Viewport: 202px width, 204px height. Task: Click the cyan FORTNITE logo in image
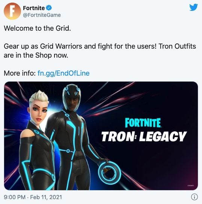(x=143, y=123)
